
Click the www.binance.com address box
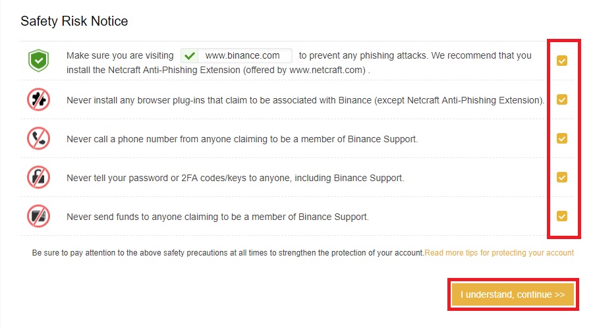(x=237, y=55)
